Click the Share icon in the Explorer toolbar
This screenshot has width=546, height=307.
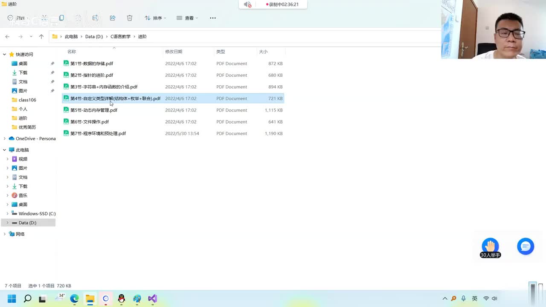pyautogui.click(x=113, y=18)
